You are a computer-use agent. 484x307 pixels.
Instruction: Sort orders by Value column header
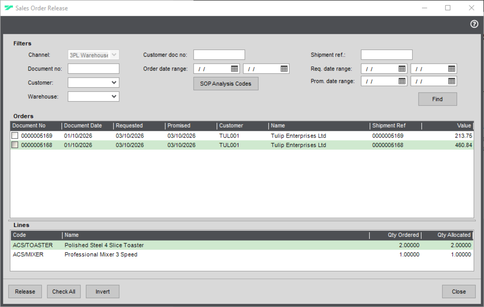point(448,126)
